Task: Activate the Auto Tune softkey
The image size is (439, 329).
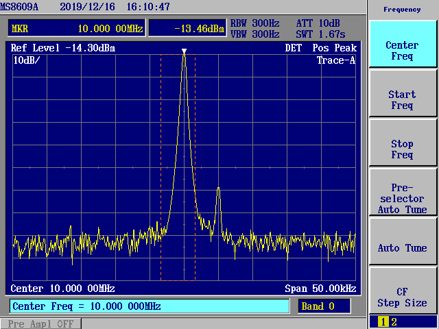Action: point(403,241)
